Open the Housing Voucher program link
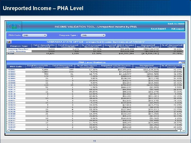The height and width of the screenshot is (143, 191). (x=18, y=49)
